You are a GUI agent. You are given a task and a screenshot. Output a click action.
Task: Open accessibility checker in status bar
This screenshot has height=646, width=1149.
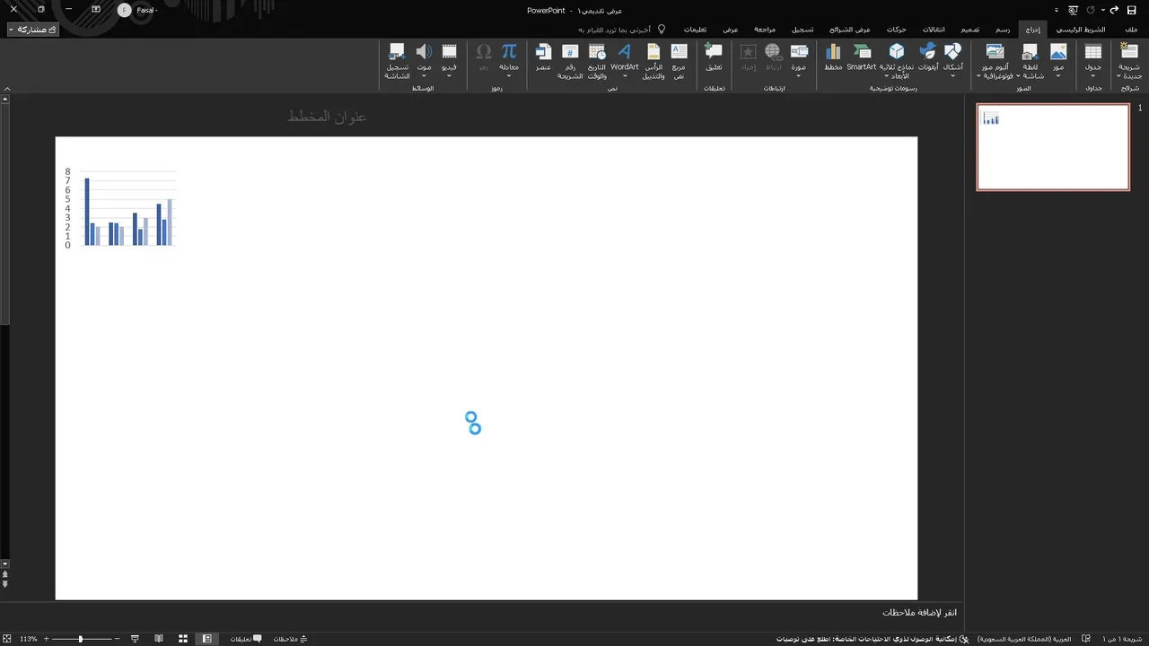click(x=873, y=639)
